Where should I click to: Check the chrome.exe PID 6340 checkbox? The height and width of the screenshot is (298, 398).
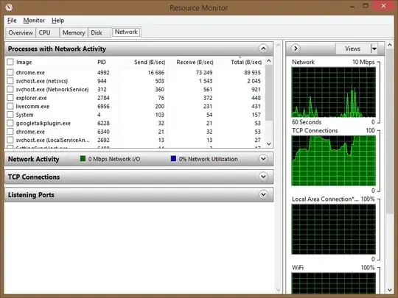coord(10,132)
